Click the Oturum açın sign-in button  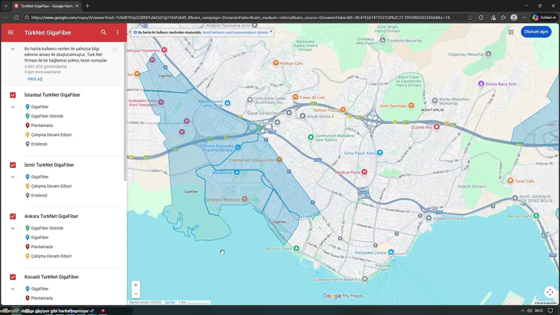[536, 32]
